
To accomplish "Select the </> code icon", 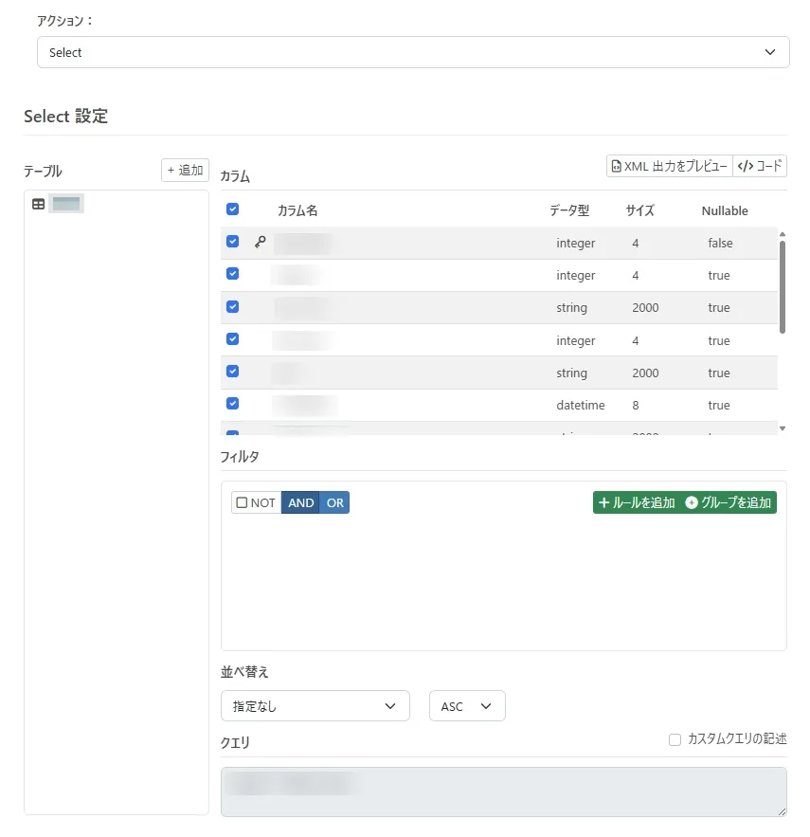I will (x=745, y=165).
